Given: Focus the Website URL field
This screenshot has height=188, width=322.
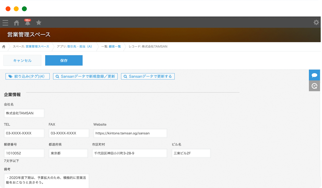Looking at the screenshot, I should (130, 133).
